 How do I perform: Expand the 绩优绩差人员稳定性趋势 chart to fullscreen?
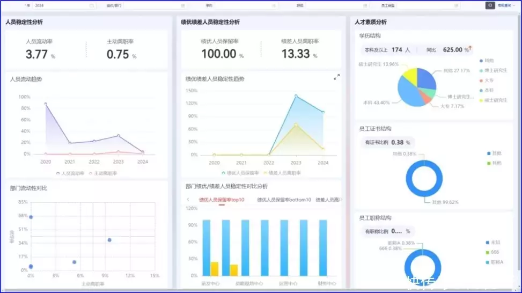(336, 77)
